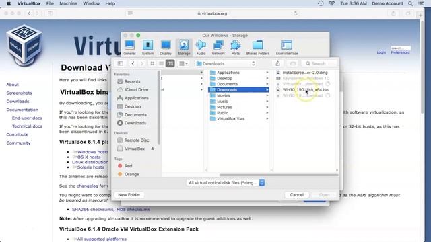Open group-by arrangement dropdown
The width and height of the screenshot is (431, 242).
click(x=183, y=63)
